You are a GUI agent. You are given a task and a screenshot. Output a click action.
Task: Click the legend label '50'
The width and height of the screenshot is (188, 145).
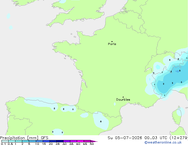92,144
